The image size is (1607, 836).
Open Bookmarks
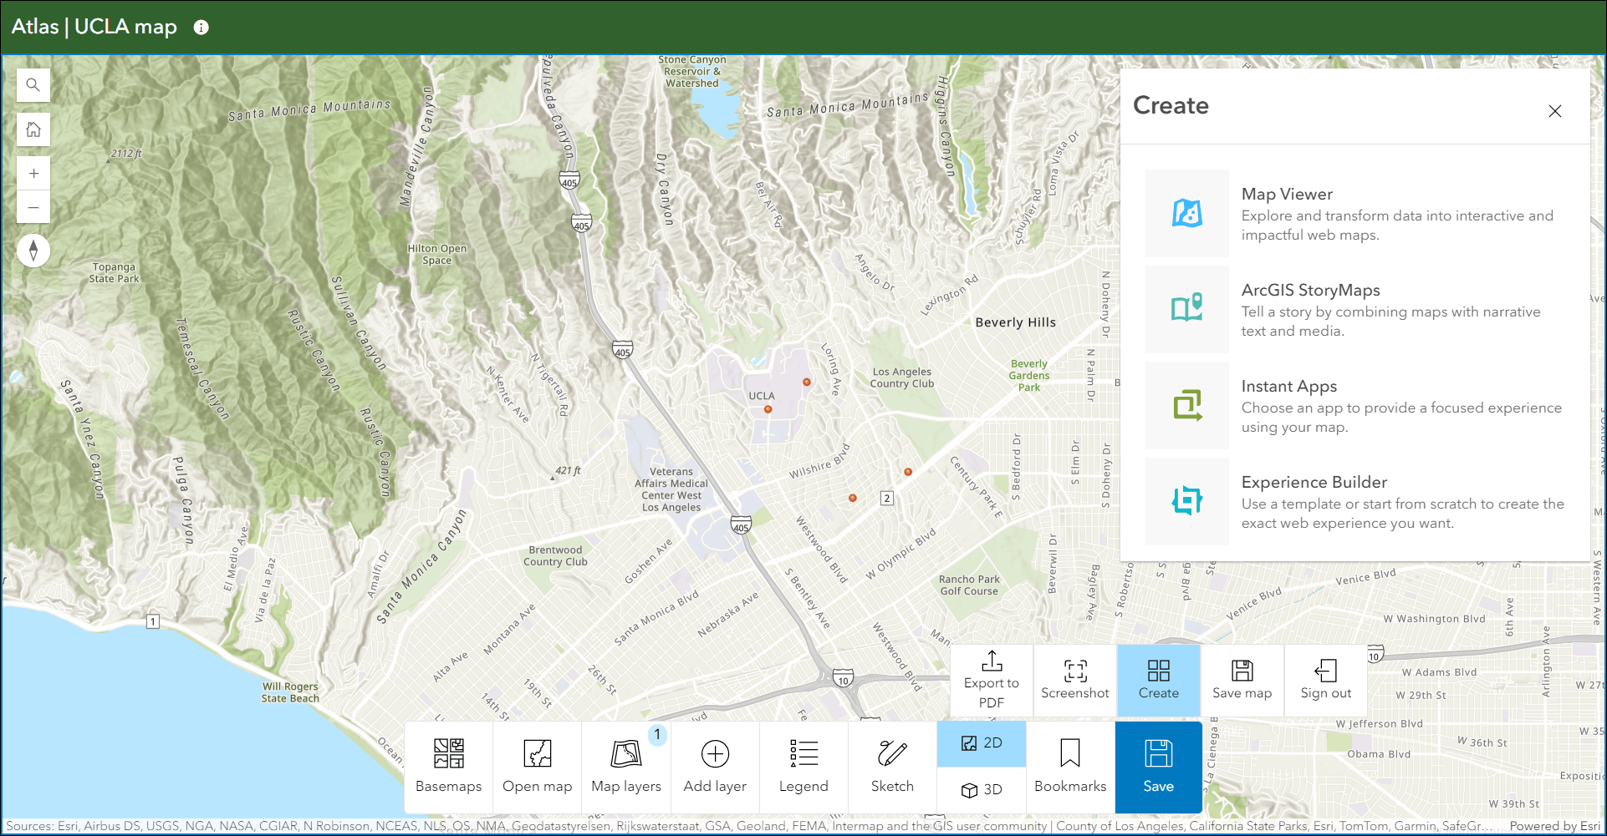pyautogui.click(x=1070, y=767)
